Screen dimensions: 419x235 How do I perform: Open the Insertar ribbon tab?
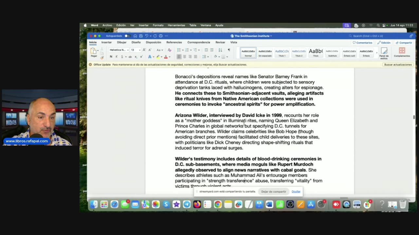(x=106, y=42)
